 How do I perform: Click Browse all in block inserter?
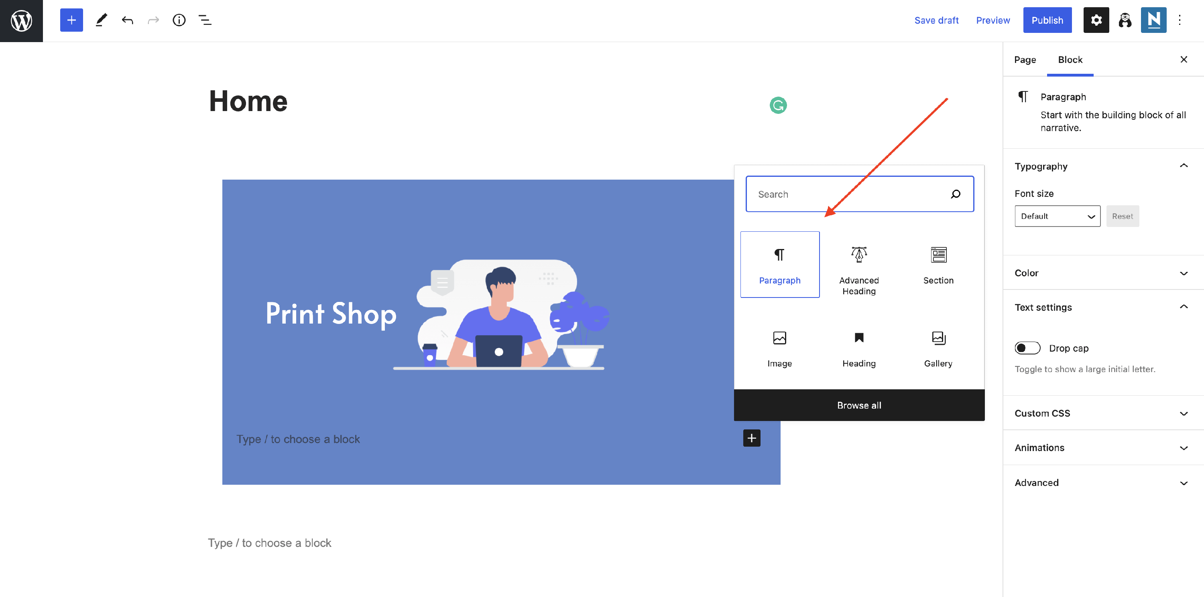(858, 405)
